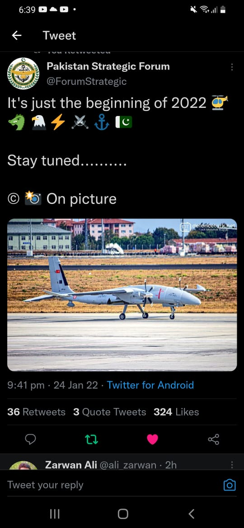Image resolution: width=244 pixels, height=528 pixels.
Task: Tap the Android back navigation button
Action: pyautogui.click(x=192, y=514)
